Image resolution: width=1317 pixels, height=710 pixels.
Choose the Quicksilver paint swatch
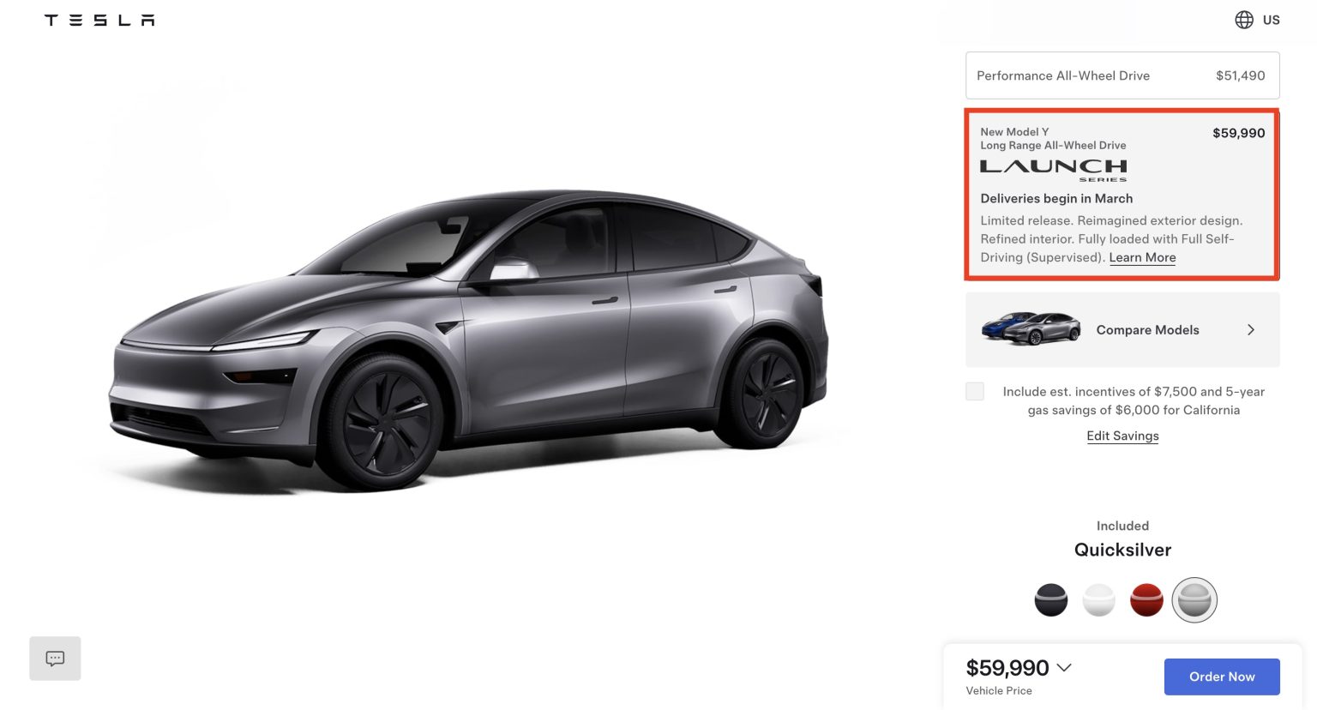1194,599
